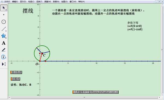Image resolution: width=164 pixels, height=100 pixels.
Task: Open the 窗口(W) menu
Action: tap(73, 2)
